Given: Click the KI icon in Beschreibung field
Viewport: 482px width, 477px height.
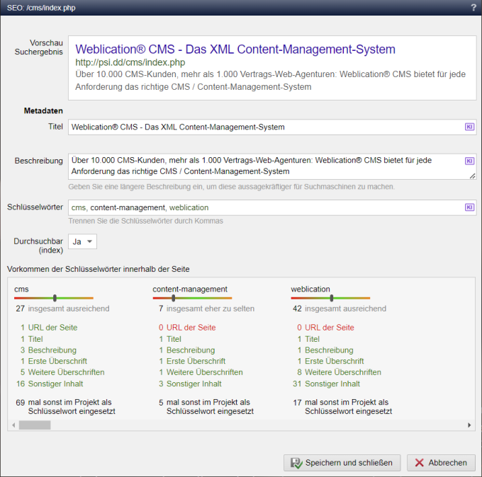Looking at the screenshot, I should coord(469,161).
